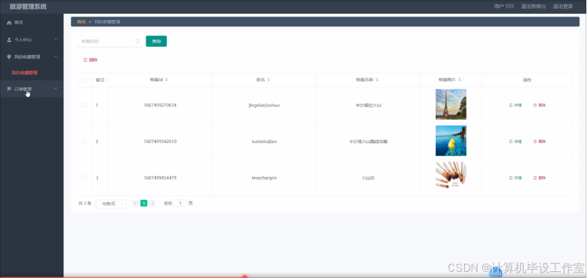Click the 旅游管理系统 title

(28, 6)
